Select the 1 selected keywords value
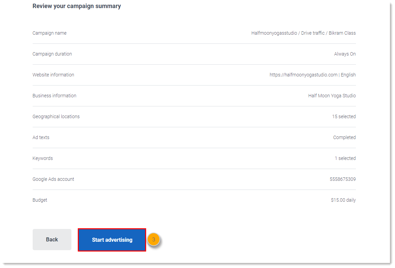 (x=345, y=158)
